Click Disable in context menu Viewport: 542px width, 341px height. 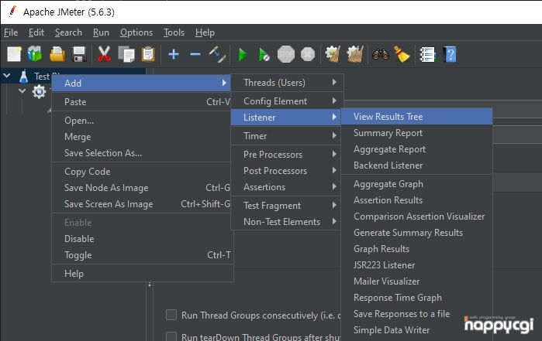(143, 239)
